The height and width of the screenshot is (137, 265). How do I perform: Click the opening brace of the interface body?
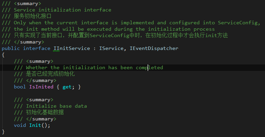pyautogui.click(x=3, y=55)
